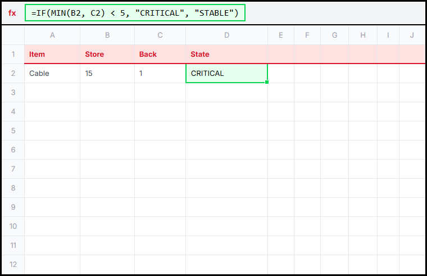
Task: Select row 7 header
Action: point(13,169)
